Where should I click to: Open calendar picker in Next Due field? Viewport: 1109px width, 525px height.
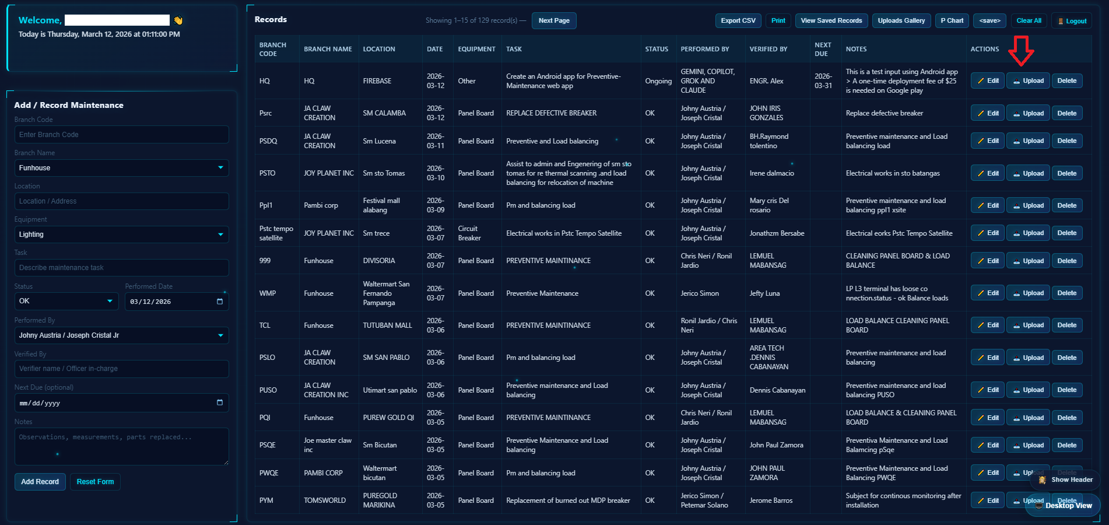[x=220, y=402]
